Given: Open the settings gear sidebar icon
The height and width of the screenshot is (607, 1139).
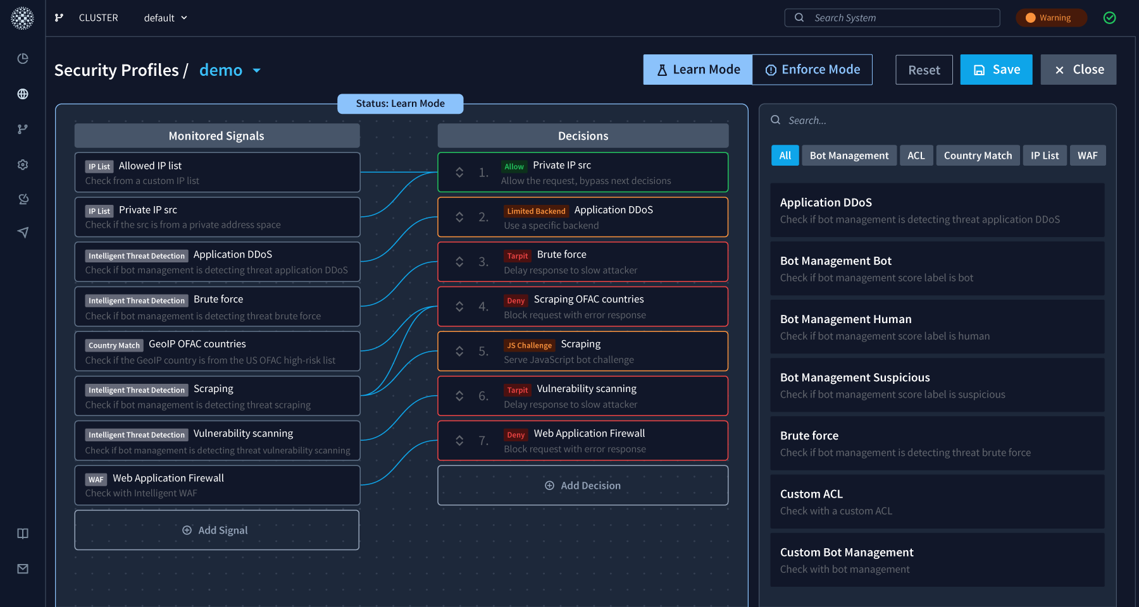Looking at the screenshot, I should (23, 164).
